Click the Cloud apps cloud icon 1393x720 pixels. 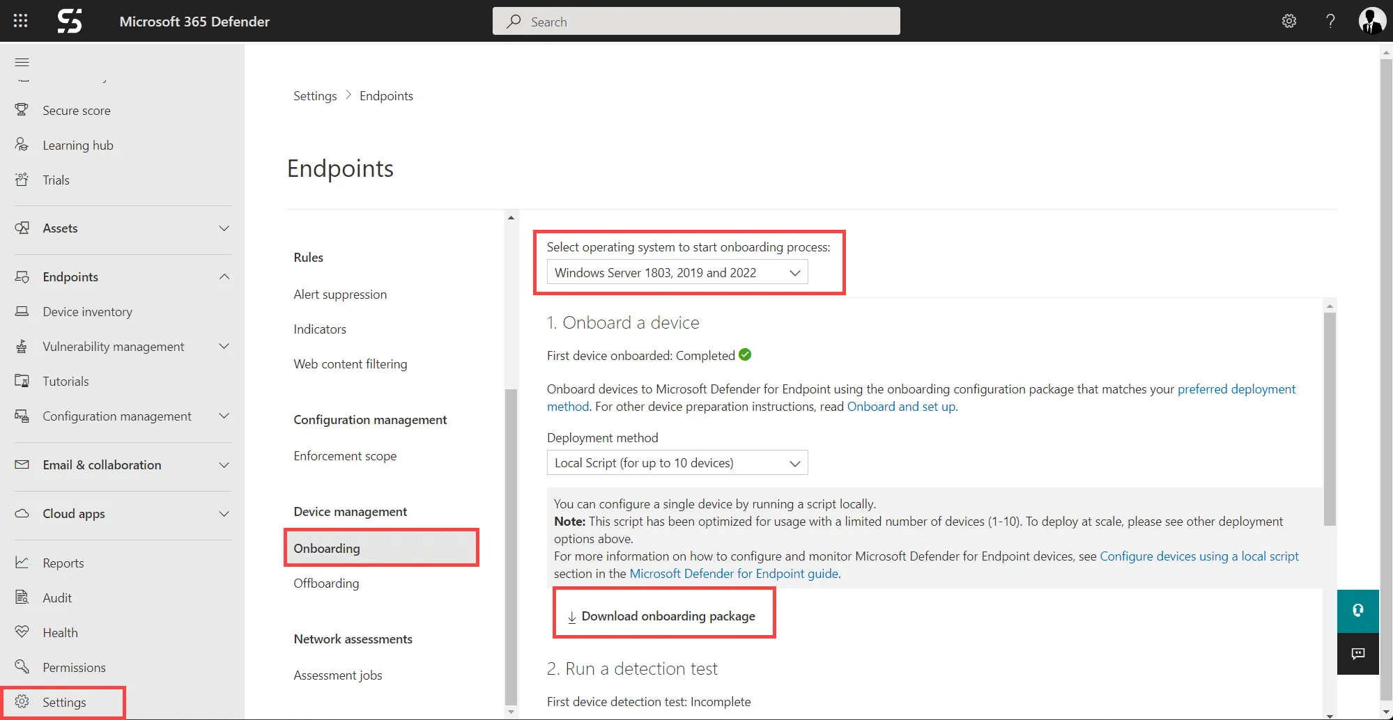(22, 513)
